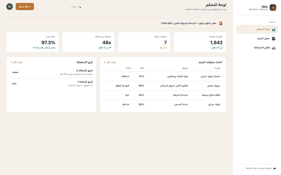Open سجل الرصد in sidebar
This screenshot has height=175, width=281.
[x=257, y=38]
